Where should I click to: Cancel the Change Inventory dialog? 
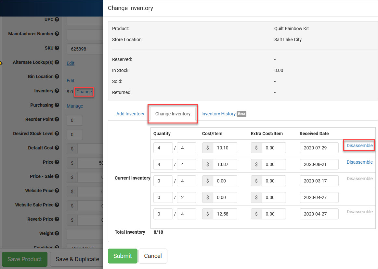click(x=153, y=256)
